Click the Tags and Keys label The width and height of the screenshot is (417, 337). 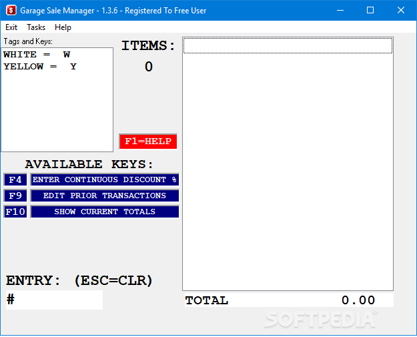click(28, 41)
